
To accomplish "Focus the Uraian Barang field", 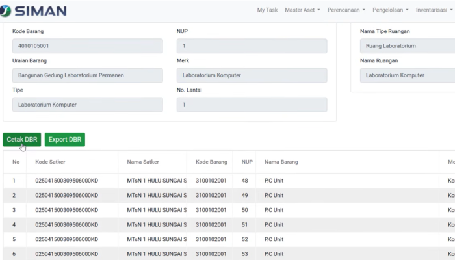I will point(87,75).
